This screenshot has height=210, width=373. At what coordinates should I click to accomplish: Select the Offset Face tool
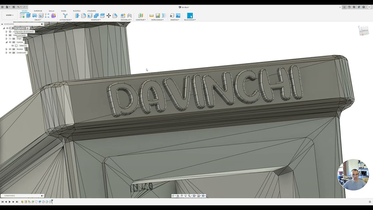click(x=102, y=15)
